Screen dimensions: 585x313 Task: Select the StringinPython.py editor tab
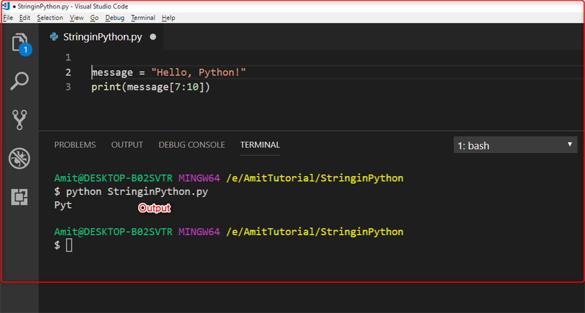tap(101, 37)
